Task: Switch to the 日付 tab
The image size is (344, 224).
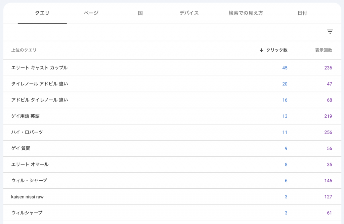Action: click(302, 13)
